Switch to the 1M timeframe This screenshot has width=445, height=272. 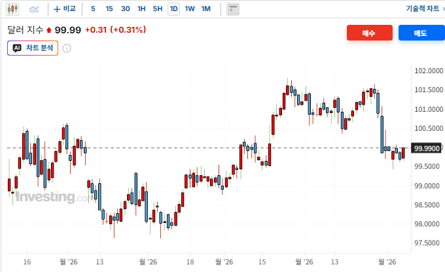pos(206,9)
